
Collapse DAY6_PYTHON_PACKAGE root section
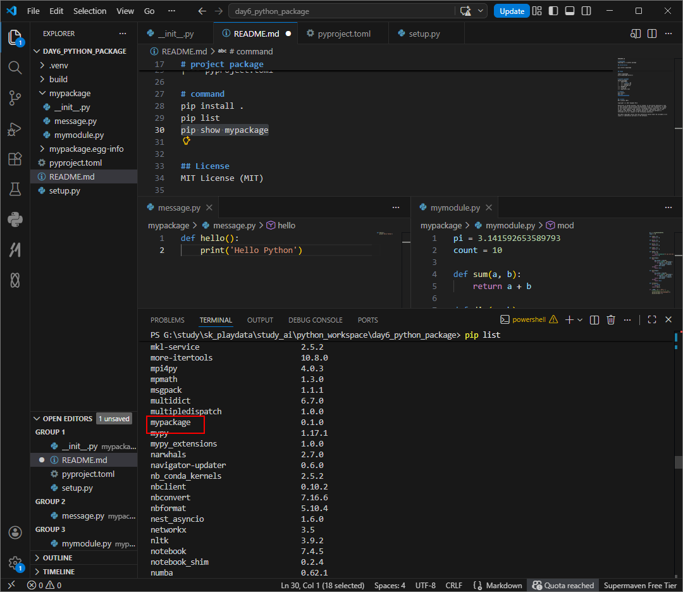[x=37, y=51]
